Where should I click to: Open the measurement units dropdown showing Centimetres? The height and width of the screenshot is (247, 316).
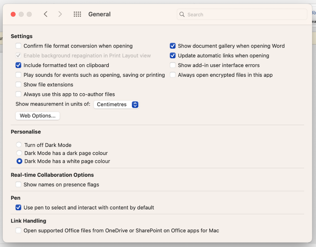116,104
